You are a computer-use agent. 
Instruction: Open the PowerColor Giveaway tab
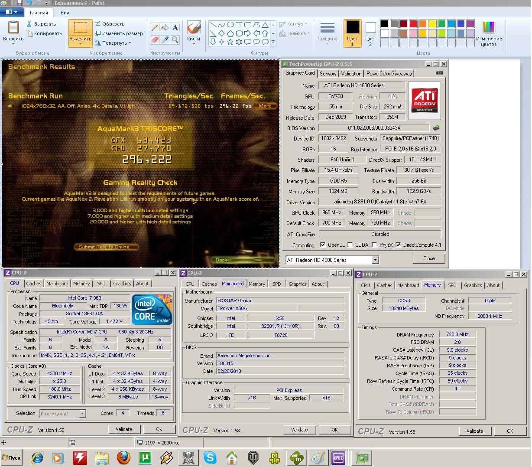point(389,74)
